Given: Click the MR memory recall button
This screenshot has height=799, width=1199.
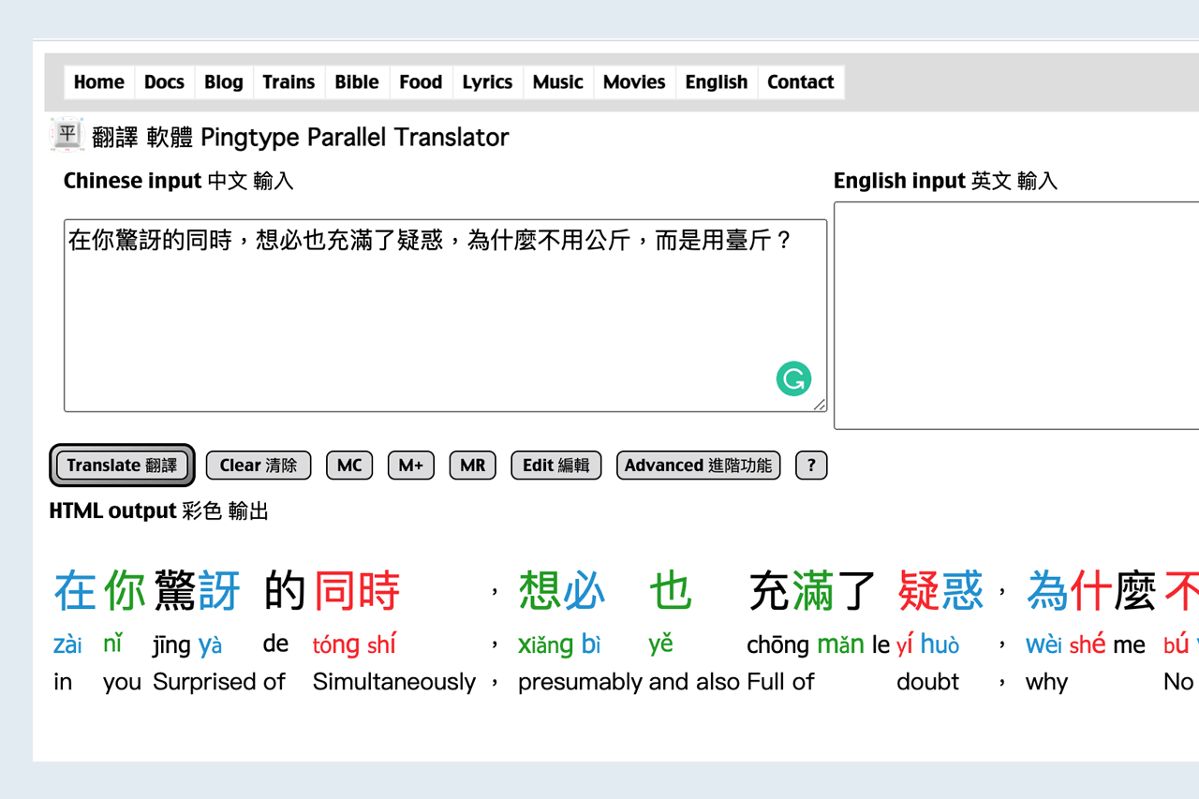Looking at the screenshot, I should coord(473,466).
